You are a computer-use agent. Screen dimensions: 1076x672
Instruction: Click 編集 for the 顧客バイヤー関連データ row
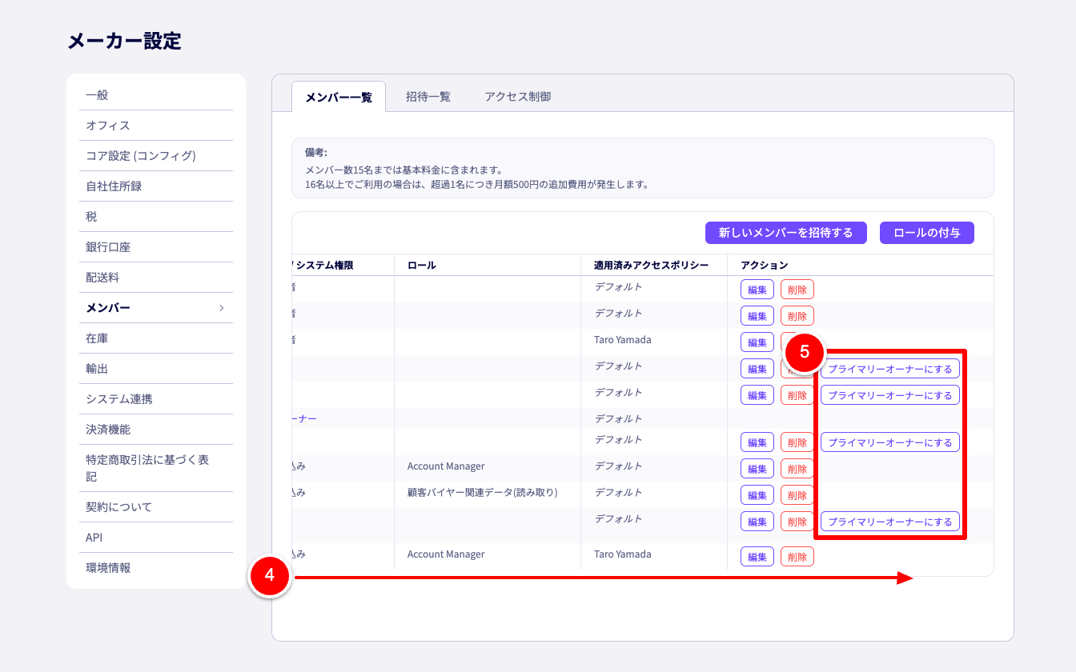coord(757,495)
